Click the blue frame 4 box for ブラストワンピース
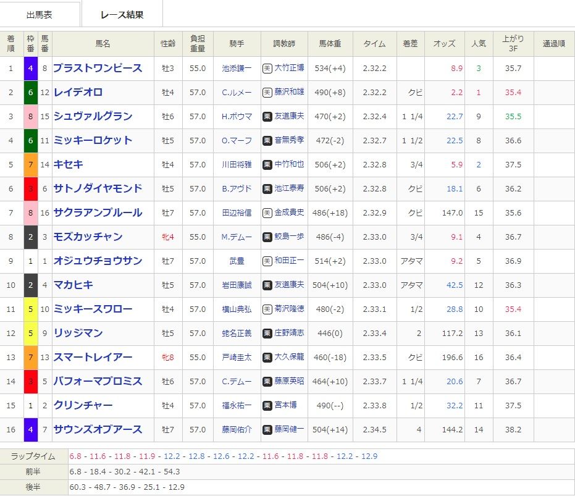 click(30, 69)
